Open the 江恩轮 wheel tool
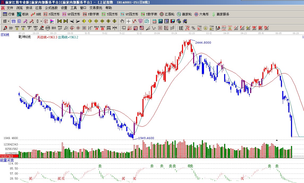Image resolution: width=304 pixels, height=183 pixels. [x=167, y=14]
